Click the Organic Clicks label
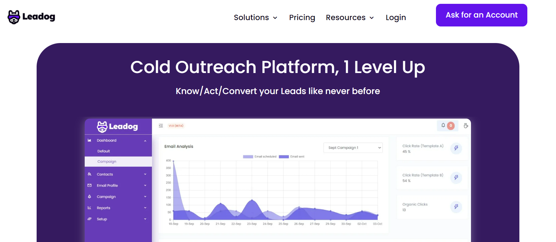556x242 pixels. [415, 204]
